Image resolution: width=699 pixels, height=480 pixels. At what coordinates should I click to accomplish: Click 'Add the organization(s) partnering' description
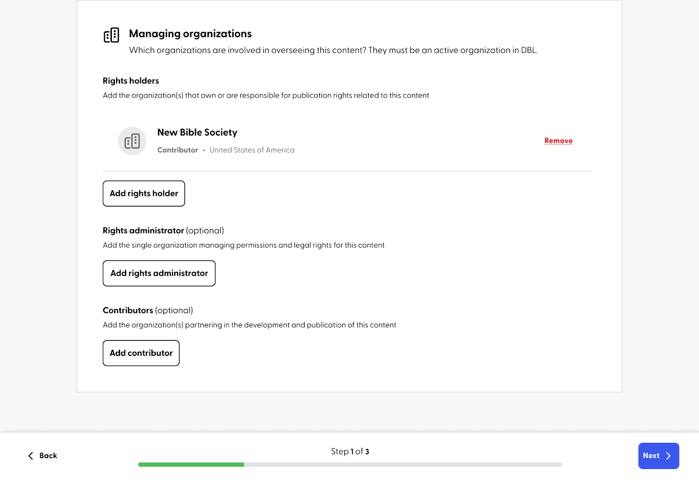249,325
